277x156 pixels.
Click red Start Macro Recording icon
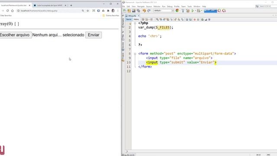[x=195, y=19]
